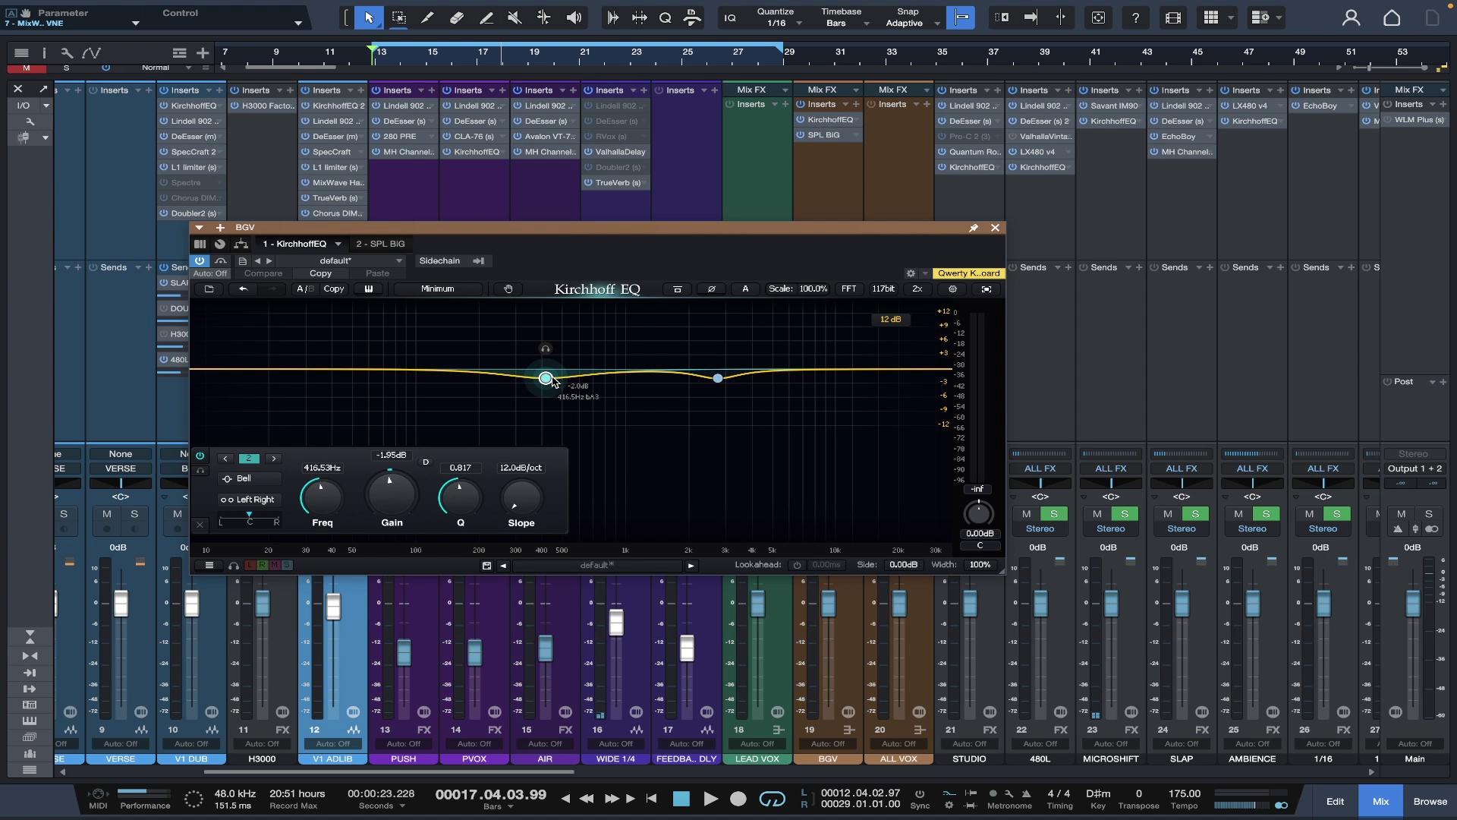Screen dimensions: 1457x820
Task: Select the Arrow tool in toolbar
Action: 369,17
